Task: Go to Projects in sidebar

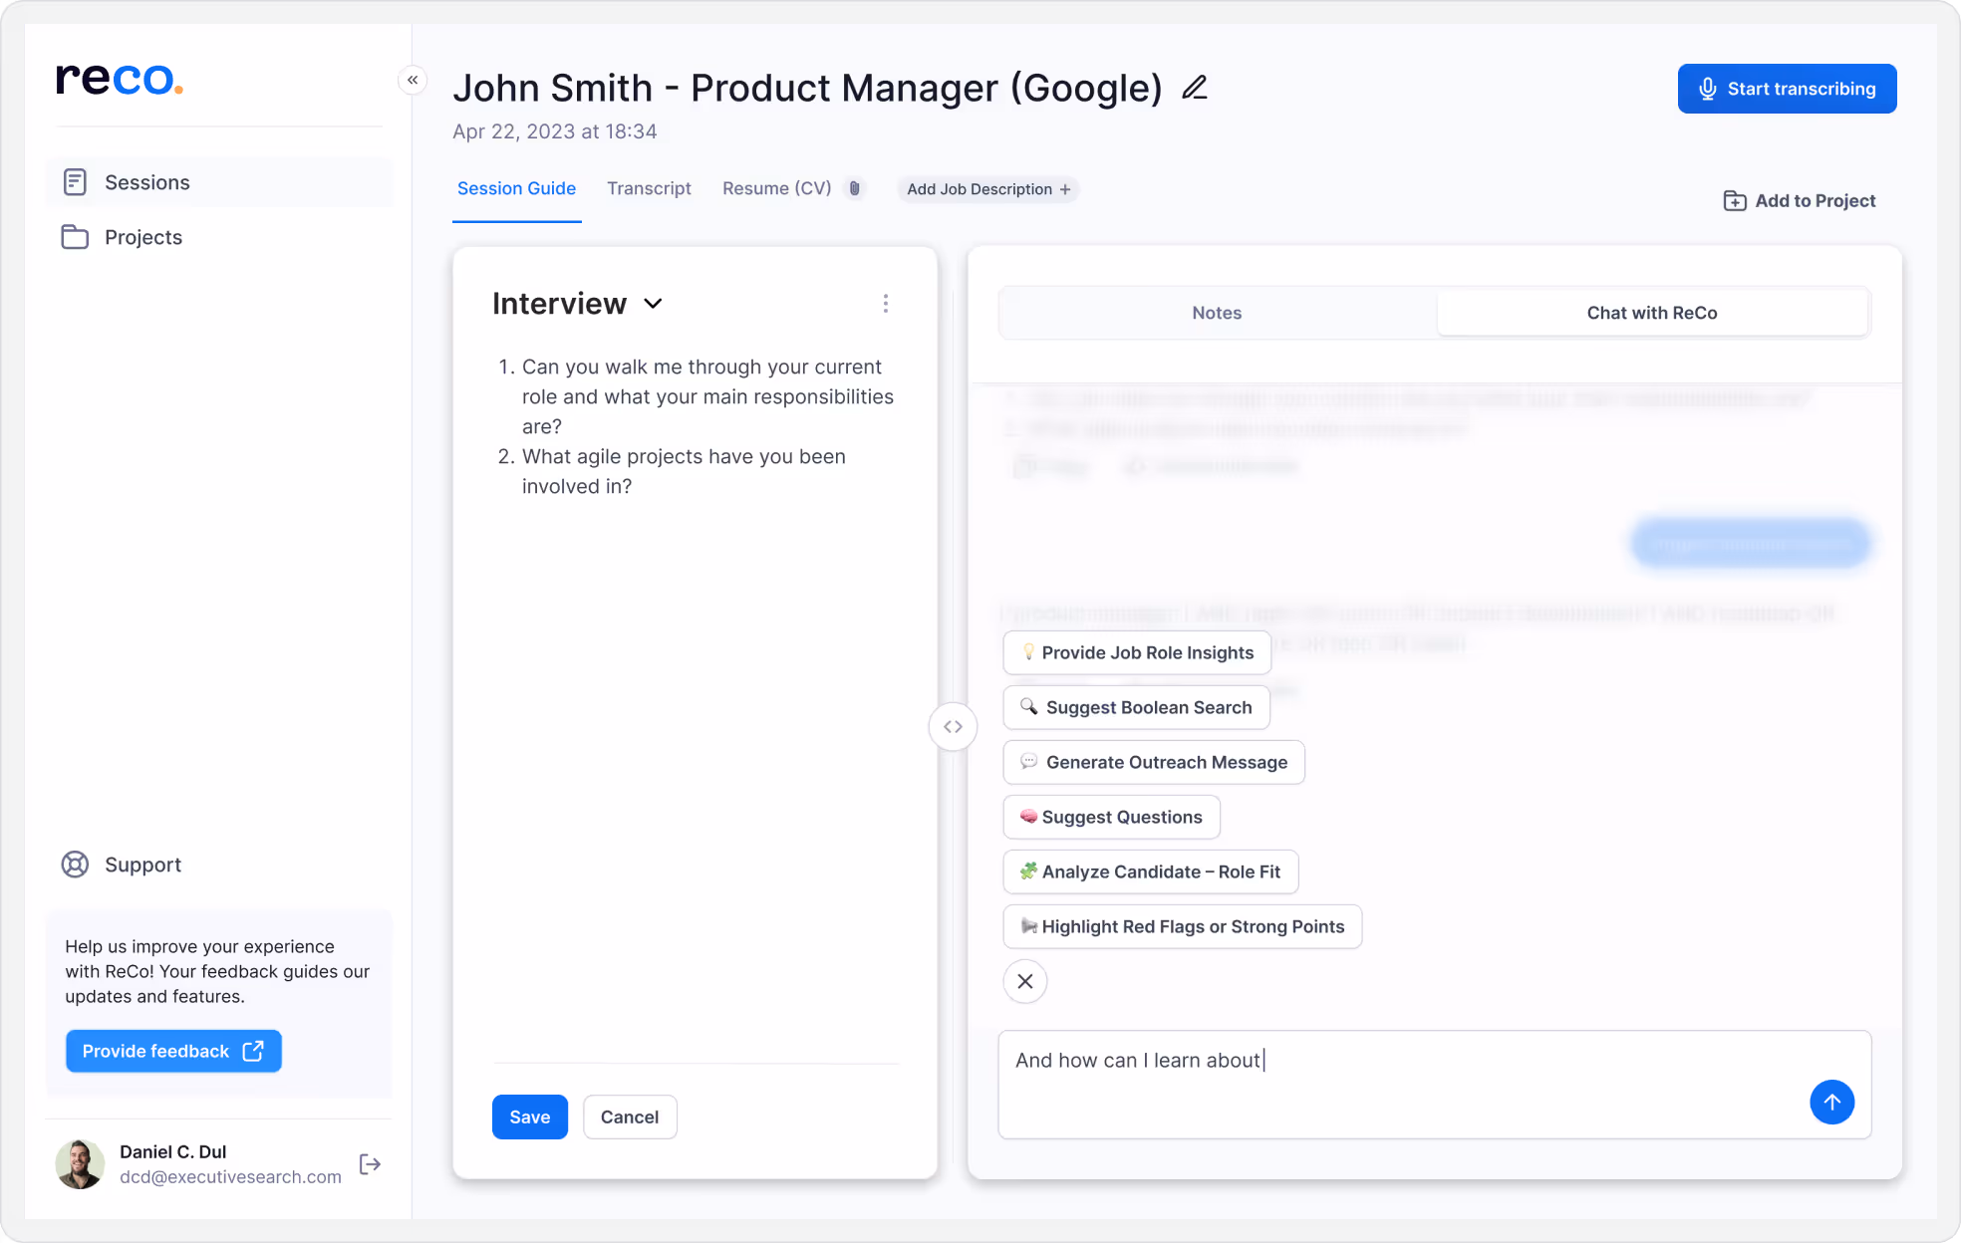Action: point(142,237)
